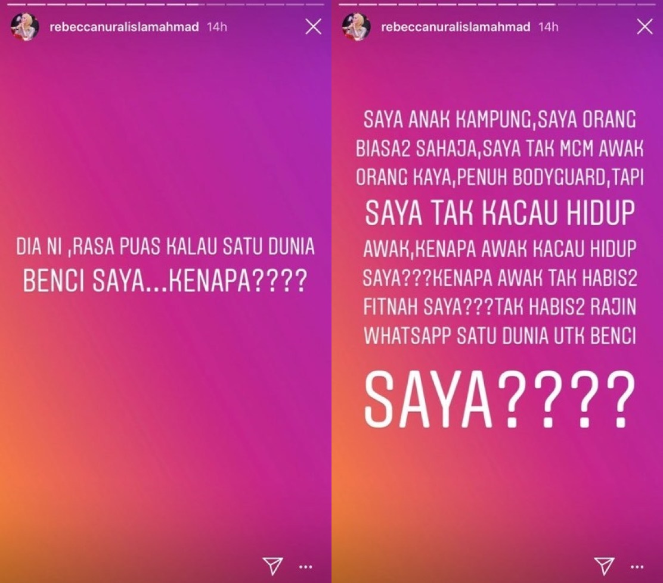This screenshot has width=663, height=583.
Task: Tap the large 'SAYA????' text
Action: [x=500, y=399]
